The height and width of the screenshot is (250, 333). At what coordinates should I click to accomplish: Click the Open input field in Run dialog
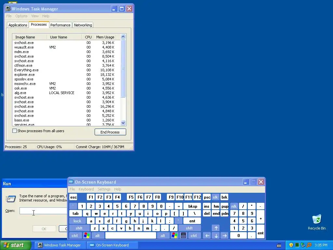point(43,211)
